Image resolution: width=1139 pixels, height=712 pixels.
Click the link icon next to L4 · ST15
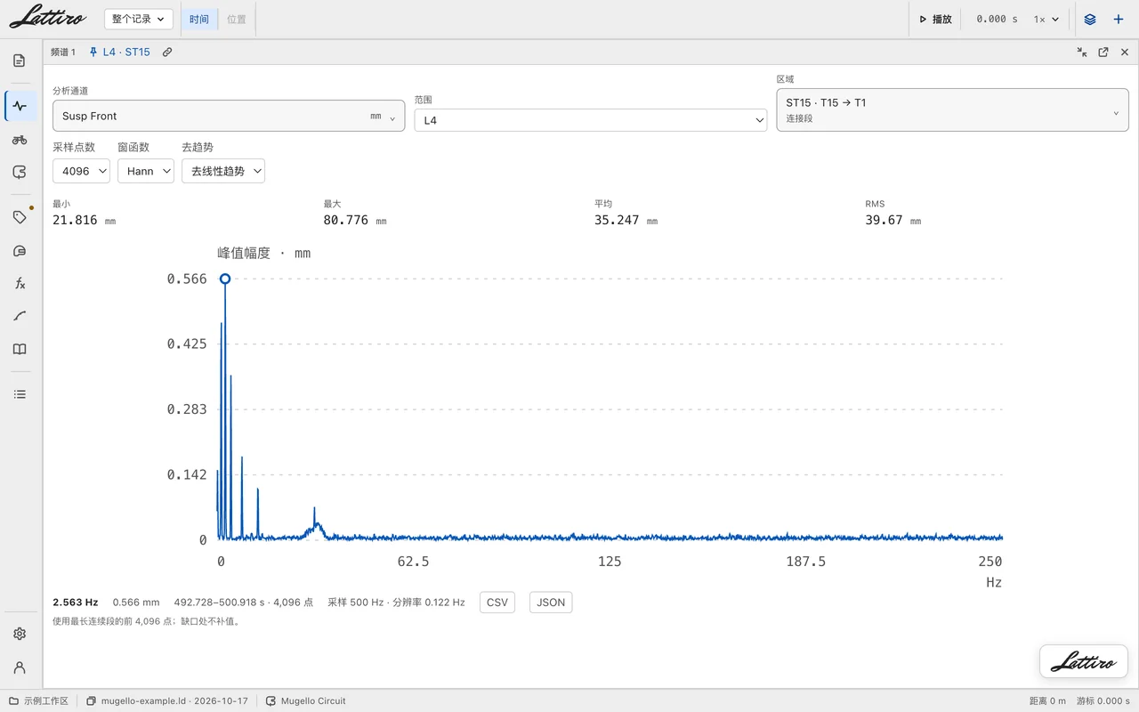167,53
